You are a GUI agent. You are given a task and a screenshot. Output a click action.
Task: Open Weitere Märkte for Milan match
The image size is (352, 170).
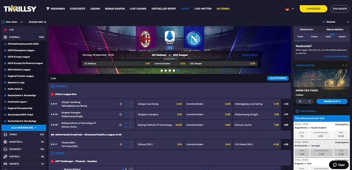[x=250, y=55]
